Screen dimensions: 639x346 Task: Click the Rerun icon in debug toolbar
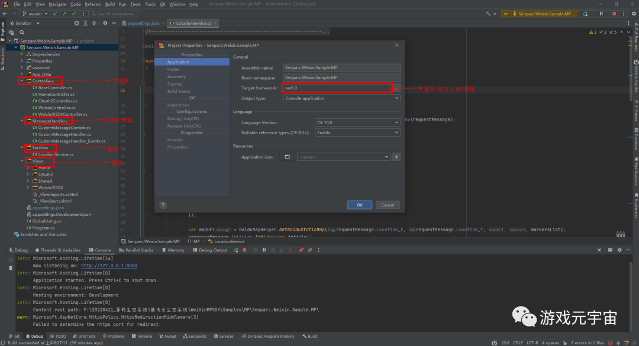(x=235, y=250)
